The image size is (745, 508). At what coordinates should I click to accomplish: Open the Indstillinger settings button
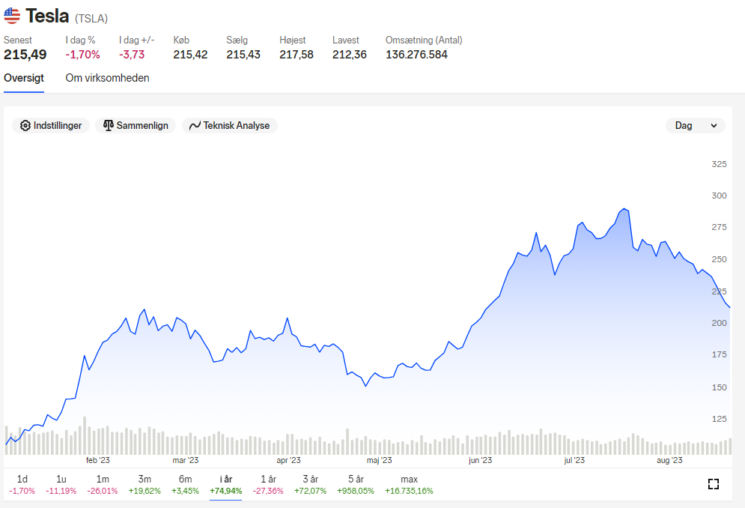coord(51,126)
